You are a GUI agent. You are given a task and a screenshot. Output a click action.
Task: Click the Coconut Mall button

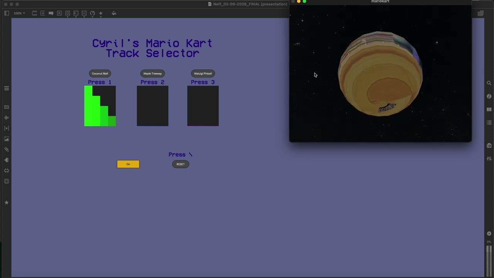click(100, 73)
